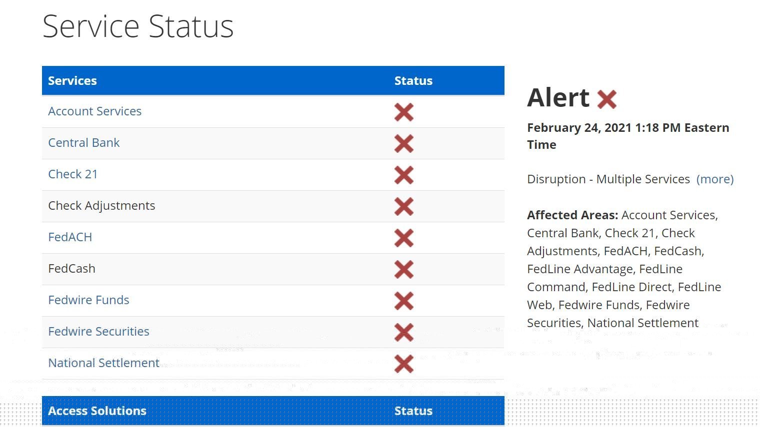Viewport: 760px width, 427px height.
Task: Follow the Fedwire Funds link
Action: pos(88,300)
